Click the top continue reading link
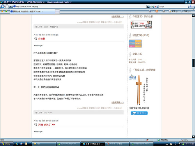This screenshot has width=195, height=146. point(117,16)
